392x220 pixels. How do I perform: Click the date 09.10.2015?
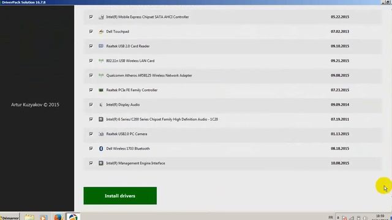click(340, 46)
